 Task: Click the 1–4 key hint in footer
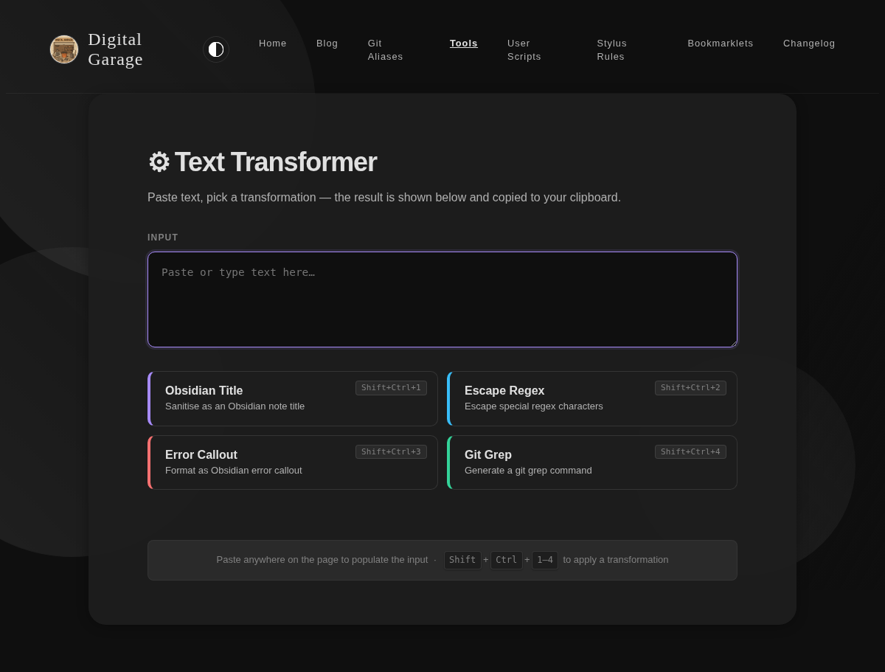(545, 560)
